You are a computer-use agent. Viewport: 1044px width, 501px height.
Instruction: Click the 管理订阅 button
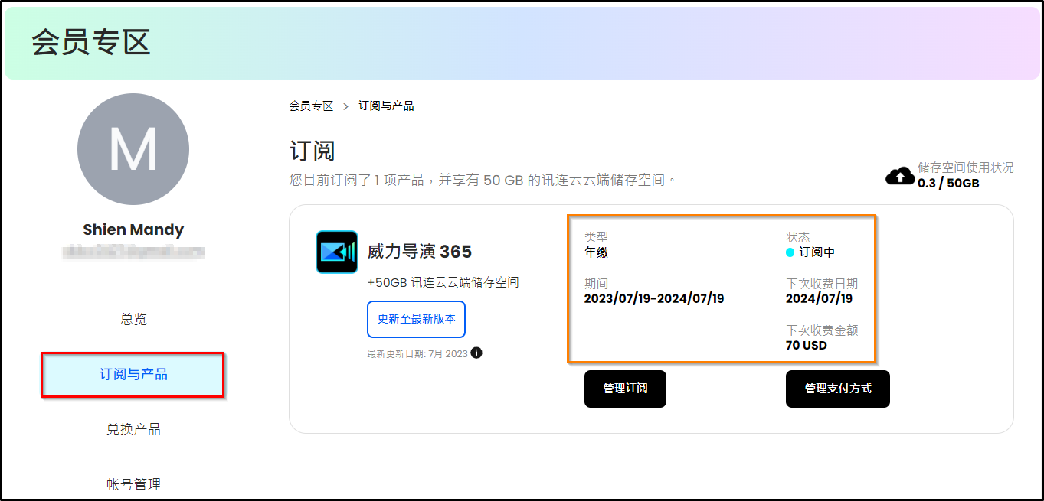(x=625, y=389)
